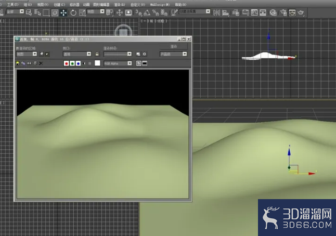The width and height of the screenshot is (336, 236).
Task: Toggle the Percent Snap button
Action: coord(156,13)
